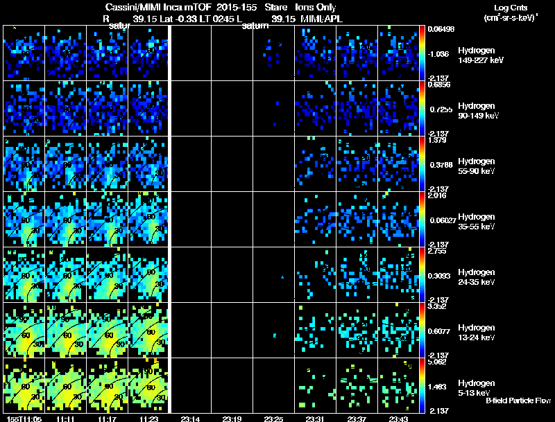Select the 'Lat -0.33' value in the header
This screenshot has width=555, height=422.
(x=179, y=19)
